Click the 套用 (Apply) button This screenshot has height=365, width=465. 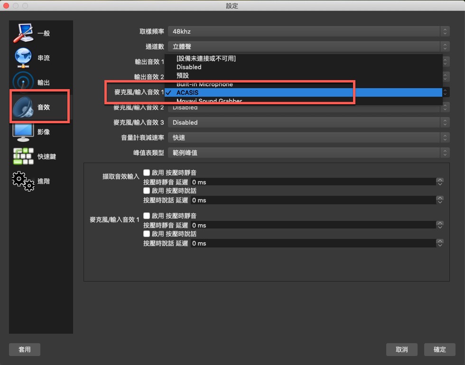(25, 350)
